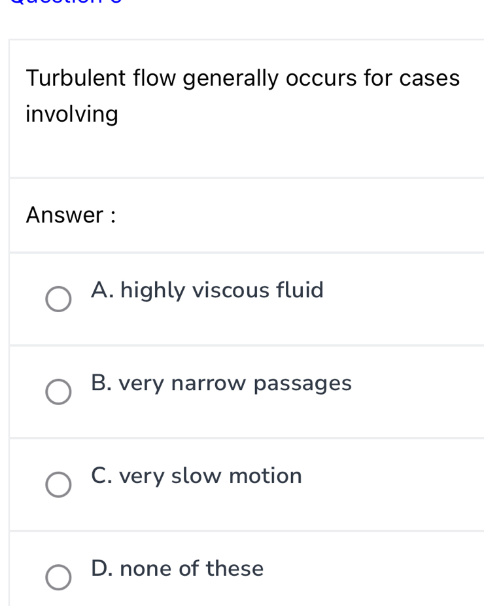Click the word "cases" in the question
This screenshot has width=484, height=606.
coord(430,79)
